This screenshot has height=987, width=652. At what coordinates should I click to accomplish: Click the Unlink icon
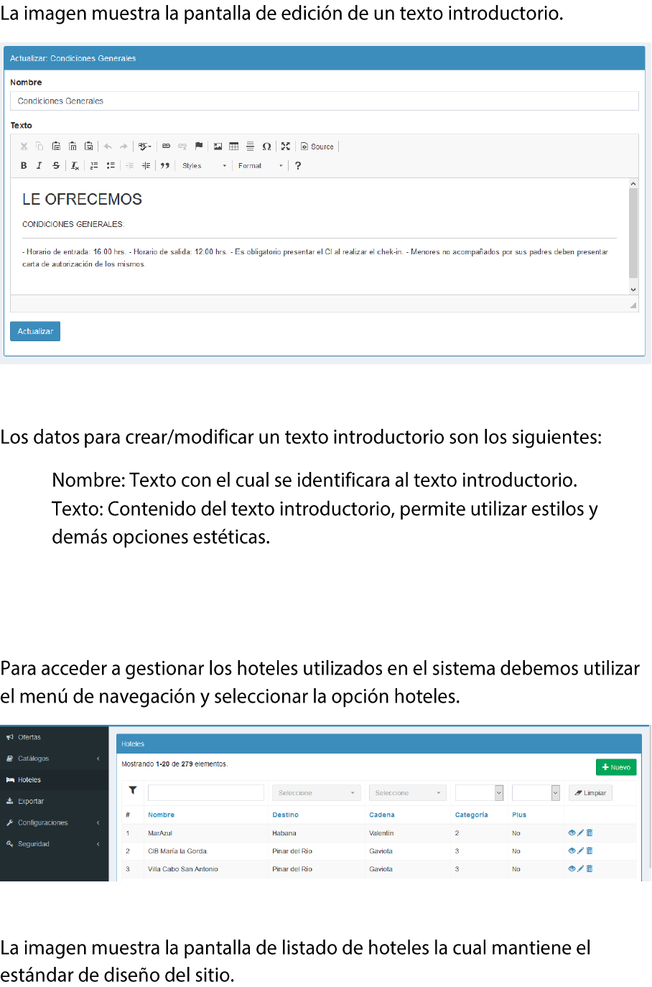click(x=182, y=147)
